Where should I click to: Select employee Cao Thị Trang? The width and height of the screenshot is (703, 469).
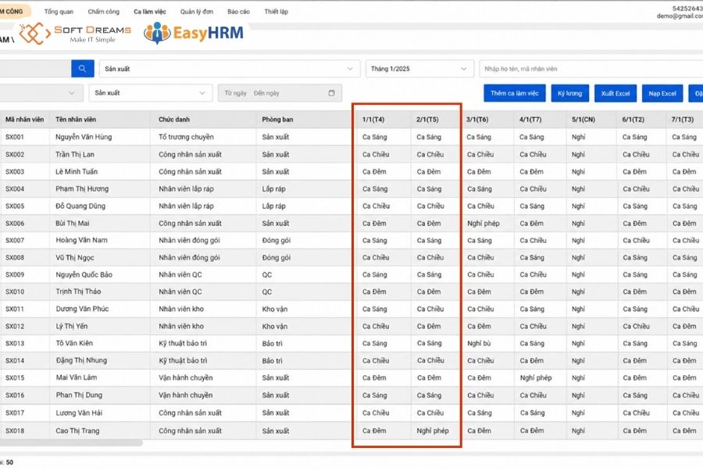click(x=77, y=431)
